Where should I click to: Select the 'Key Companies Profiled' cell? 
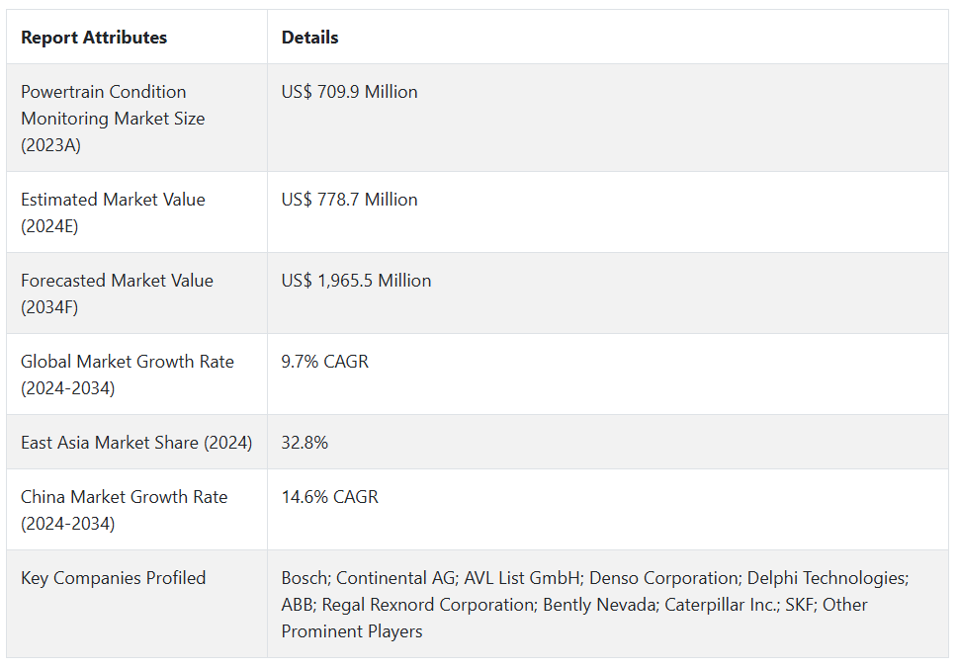(x=113, y=578)
